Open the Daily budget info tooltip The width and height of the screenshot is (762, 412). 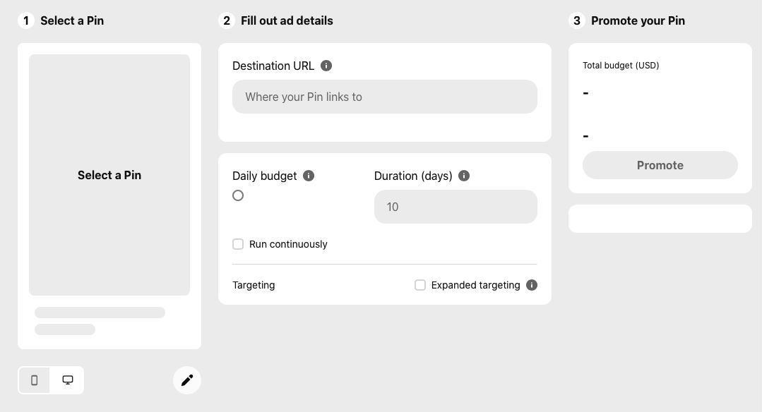click(x=309, y=176)
